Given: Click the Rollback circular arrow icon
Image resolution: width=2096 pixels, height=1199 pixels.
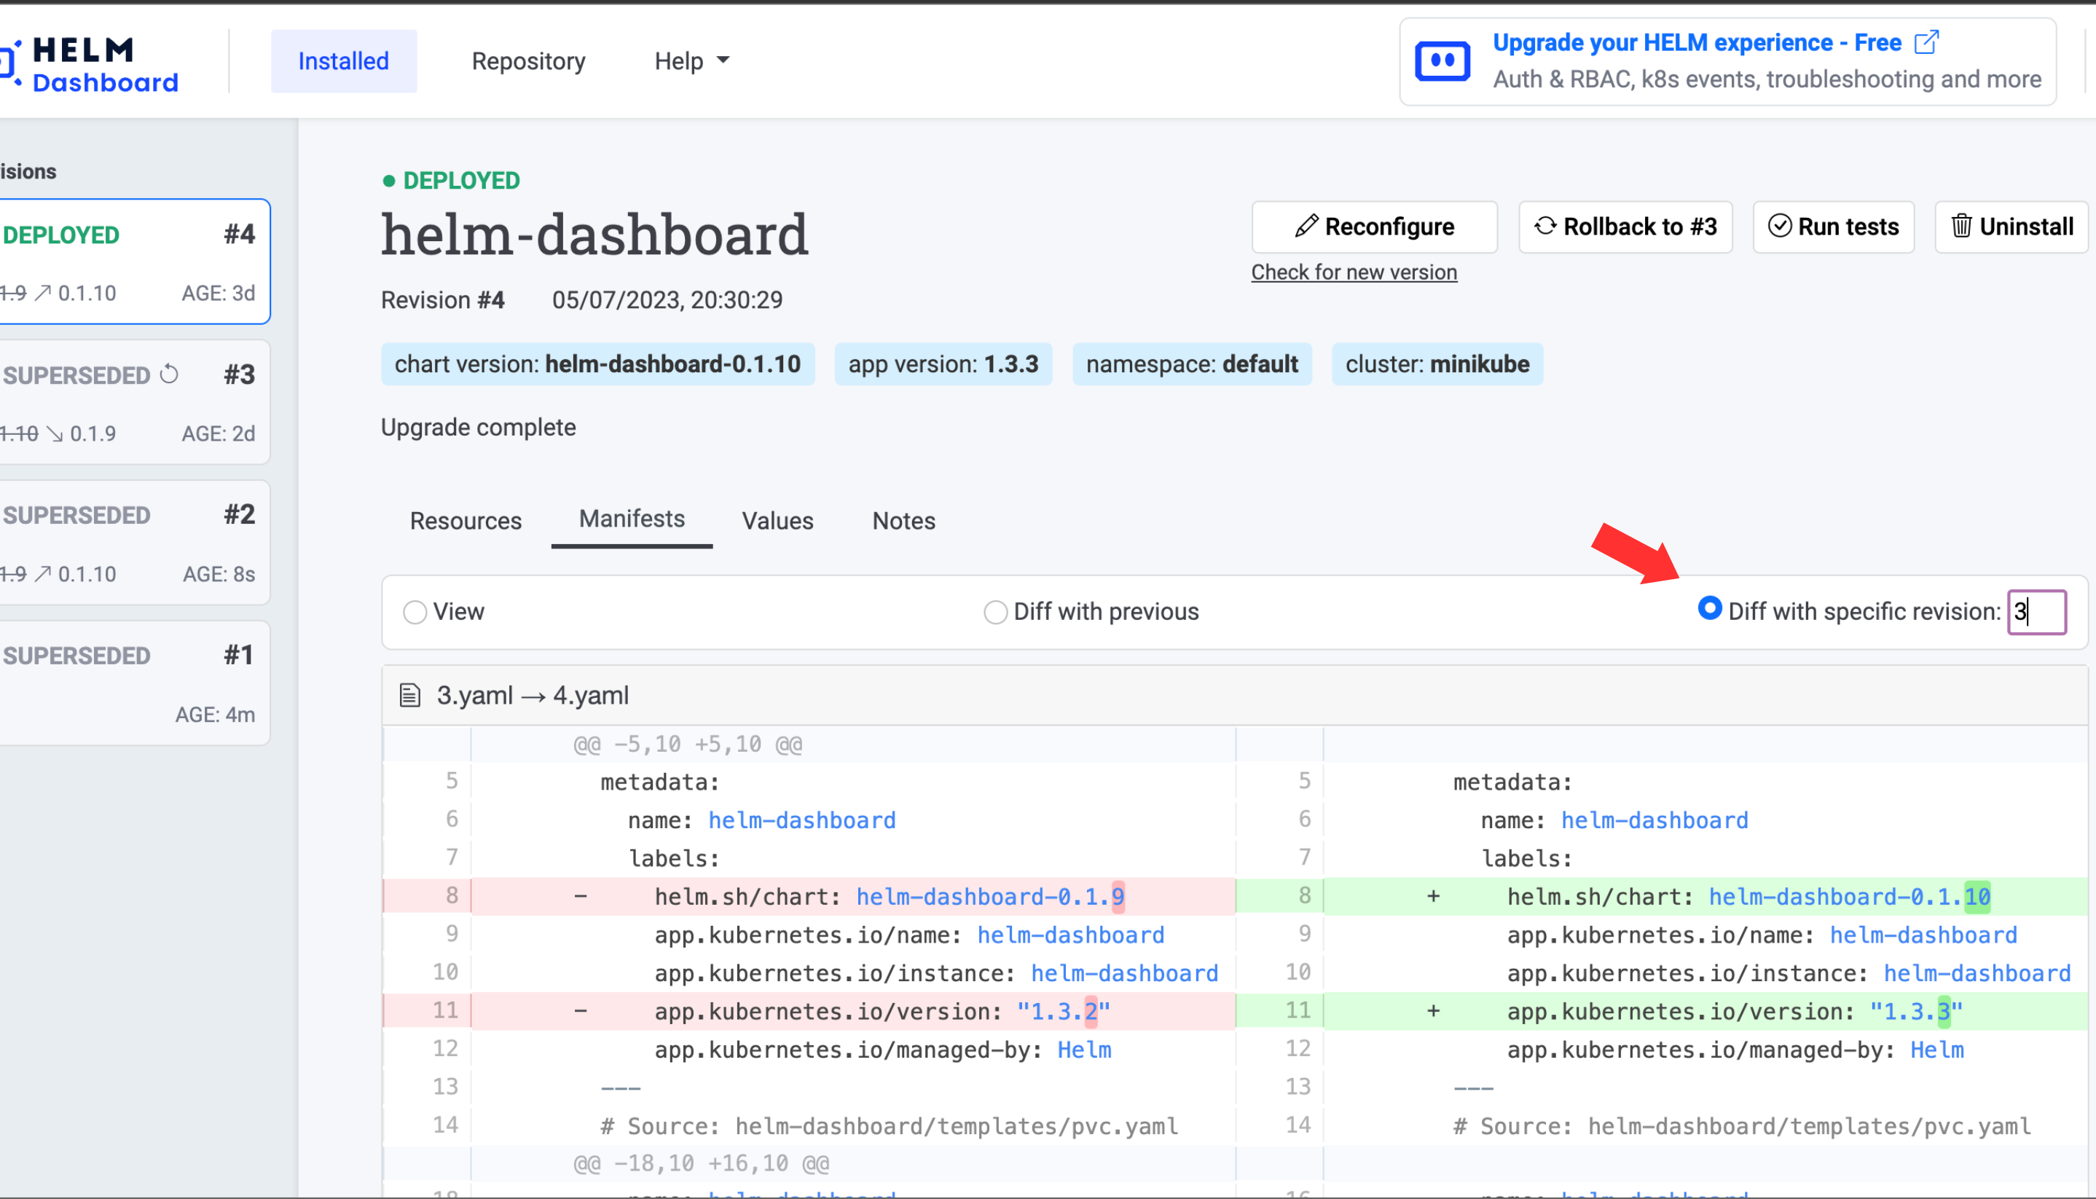Looking at the screenshot, I should pyautogui.click(x=1545, y=227).
